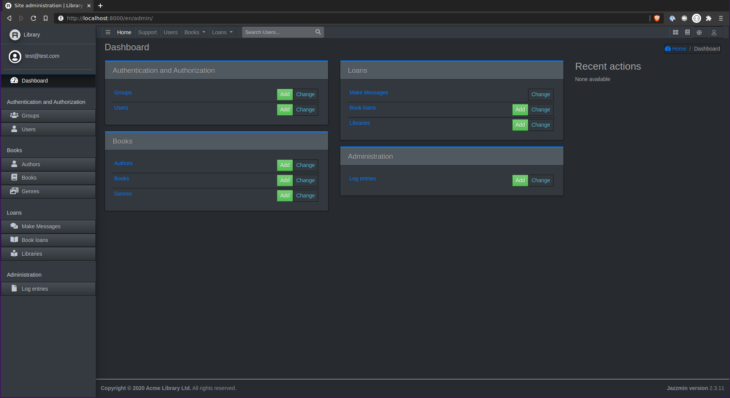Open the browser main menu icon

point(721,18)
